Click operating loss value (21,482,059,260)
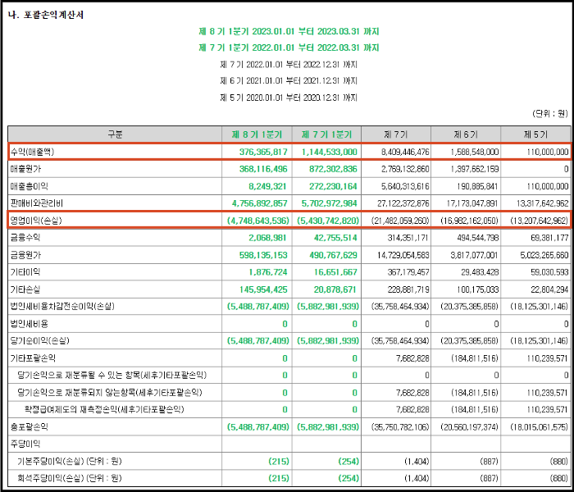This screenshot has width=574, height=492. tap(400, 221)
